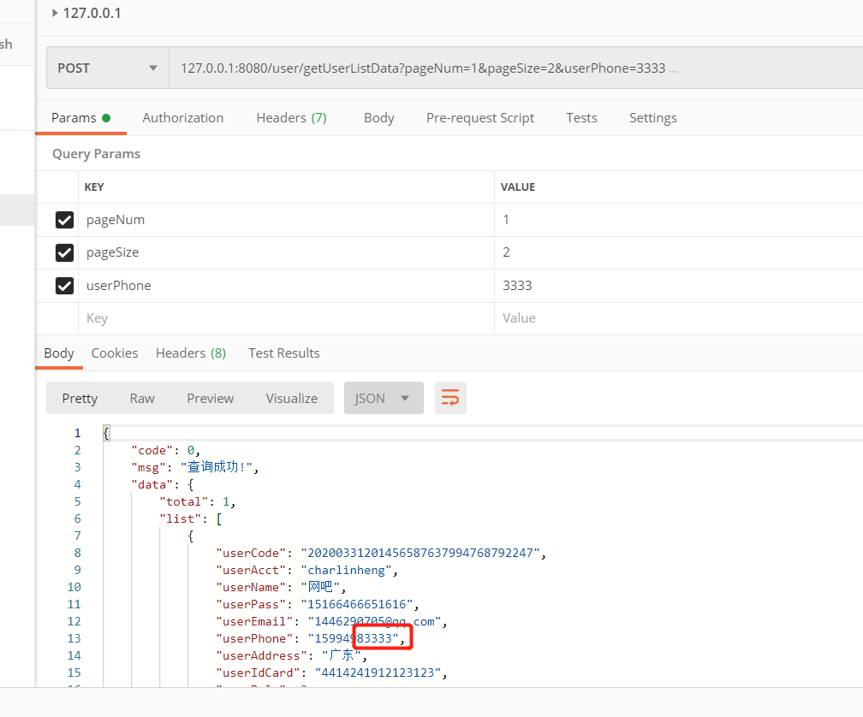Click the userAddress 广东 line

click(291, 655)
